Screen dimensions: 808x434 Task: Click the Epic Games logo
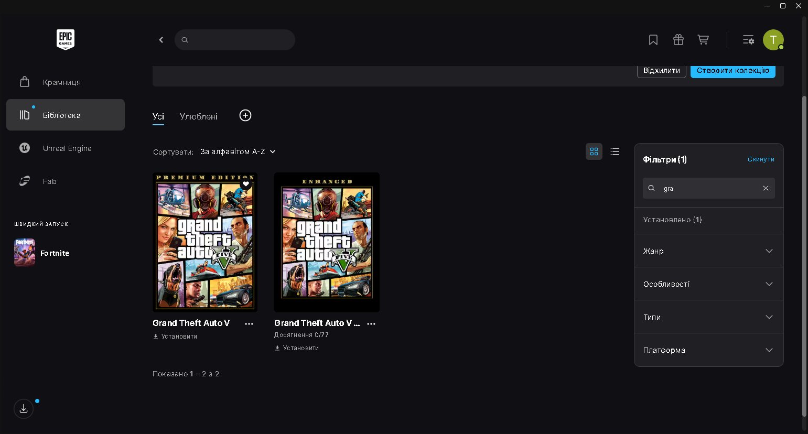click(x=66, y=39)
